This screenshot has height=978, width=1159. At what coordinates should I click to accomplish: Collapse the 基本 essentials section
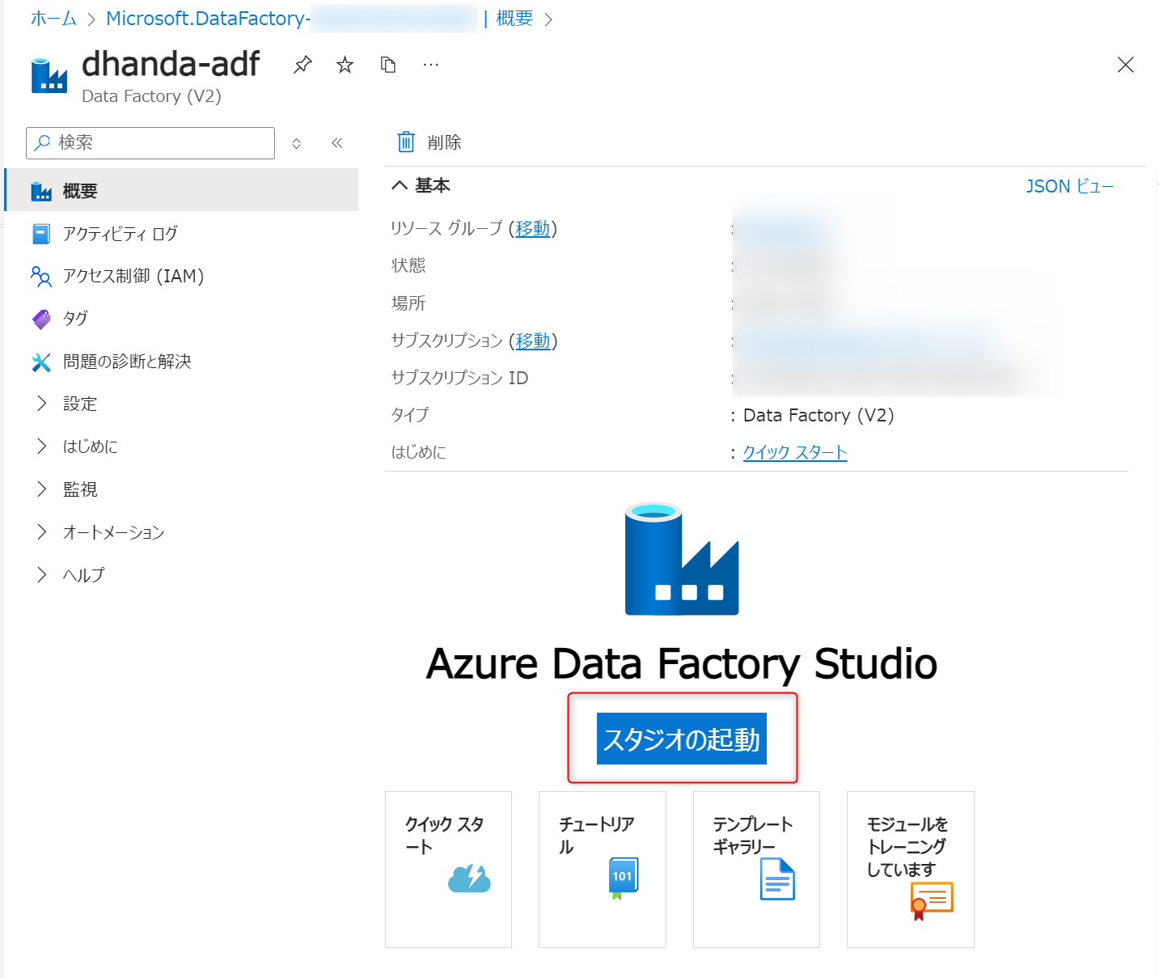pos(400,186)
